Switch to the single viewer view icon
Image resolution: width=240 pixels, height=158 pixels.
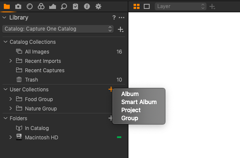click(147, 6)
